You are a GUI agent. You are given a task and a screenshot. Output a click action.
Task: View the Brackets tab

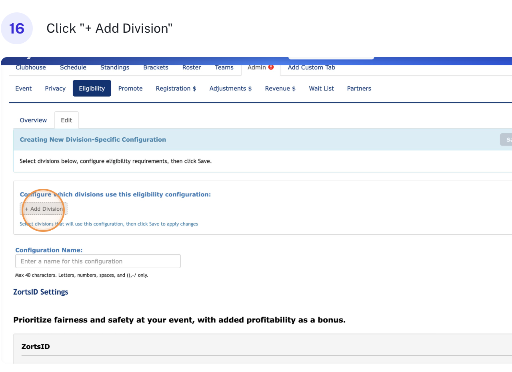[156, 67]
